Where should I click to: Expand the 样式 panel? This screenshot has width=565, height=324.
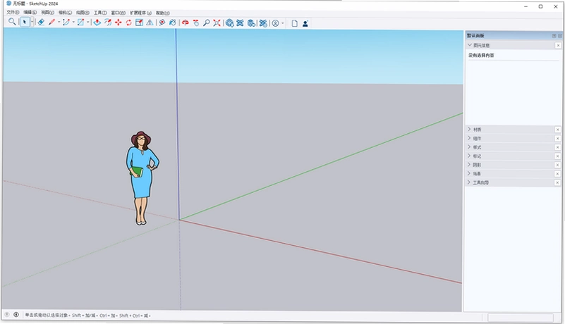469,147
